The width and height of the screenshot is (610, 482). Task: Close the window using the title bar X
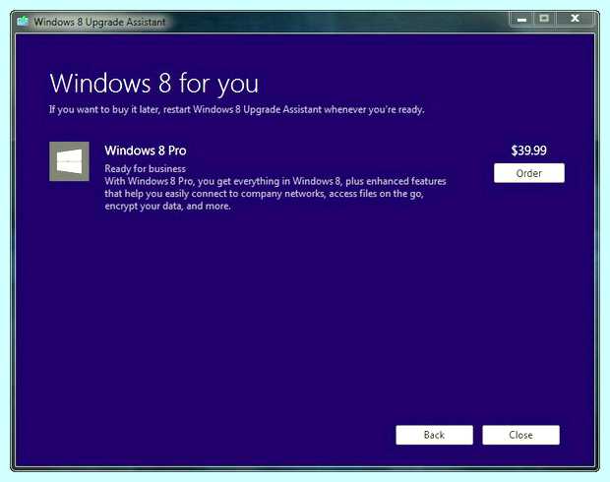(575, 19)
